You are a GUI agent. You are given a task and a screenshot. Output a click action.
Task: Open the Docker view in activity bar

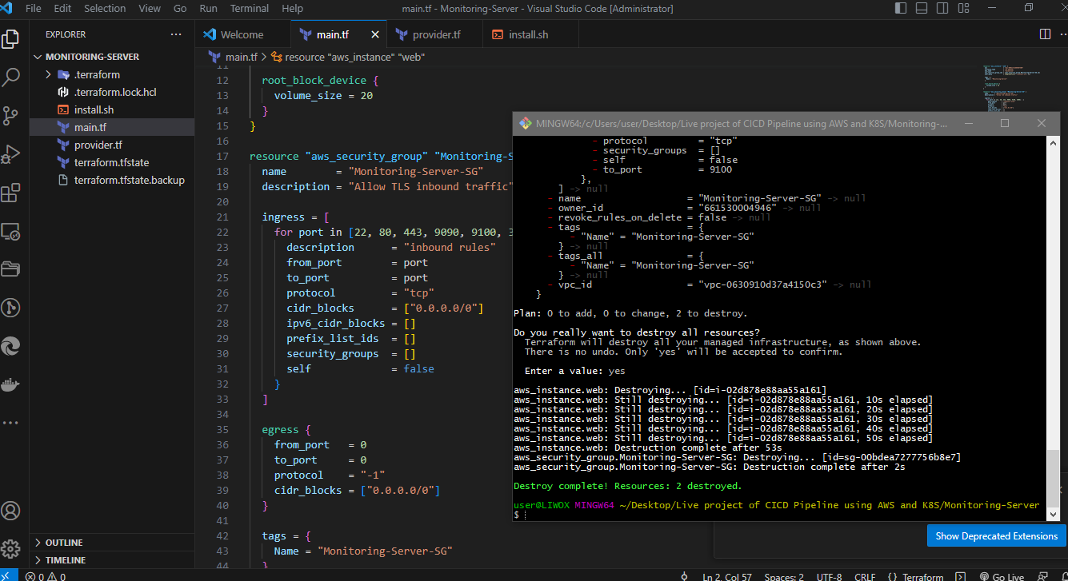pyautogui.click(x=11, y=384)
